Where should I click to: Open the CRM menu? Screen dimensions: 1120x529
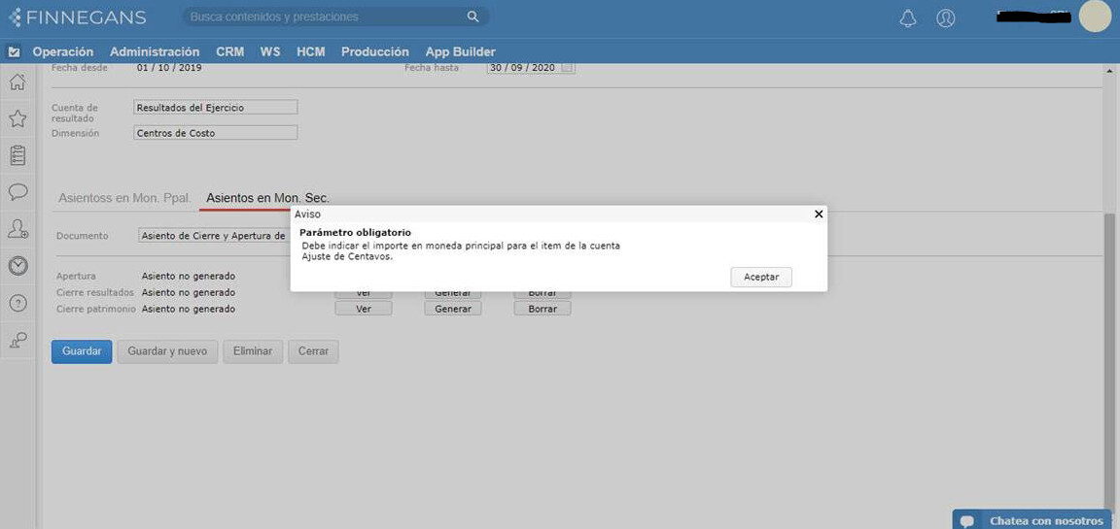click(x=230, y=52)
